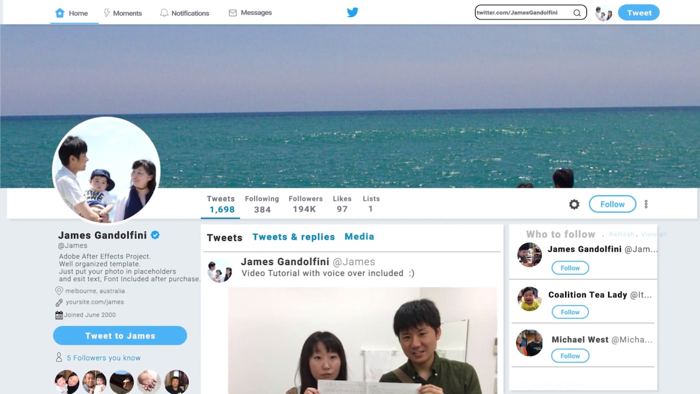Open the large round profile photo
This screenshot has width=700, height=394.
coord(106,171)
